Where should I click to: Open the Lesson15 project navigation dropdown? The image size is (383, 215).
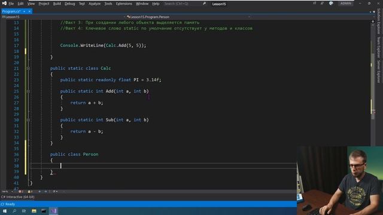click(63, 17)
